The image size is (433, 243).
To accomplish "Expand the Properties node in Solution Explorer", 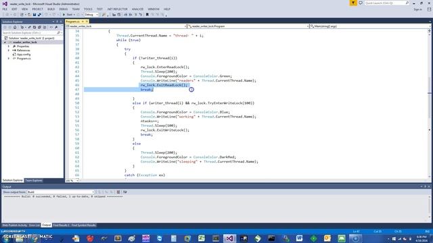I will click(x=9, y=47).
